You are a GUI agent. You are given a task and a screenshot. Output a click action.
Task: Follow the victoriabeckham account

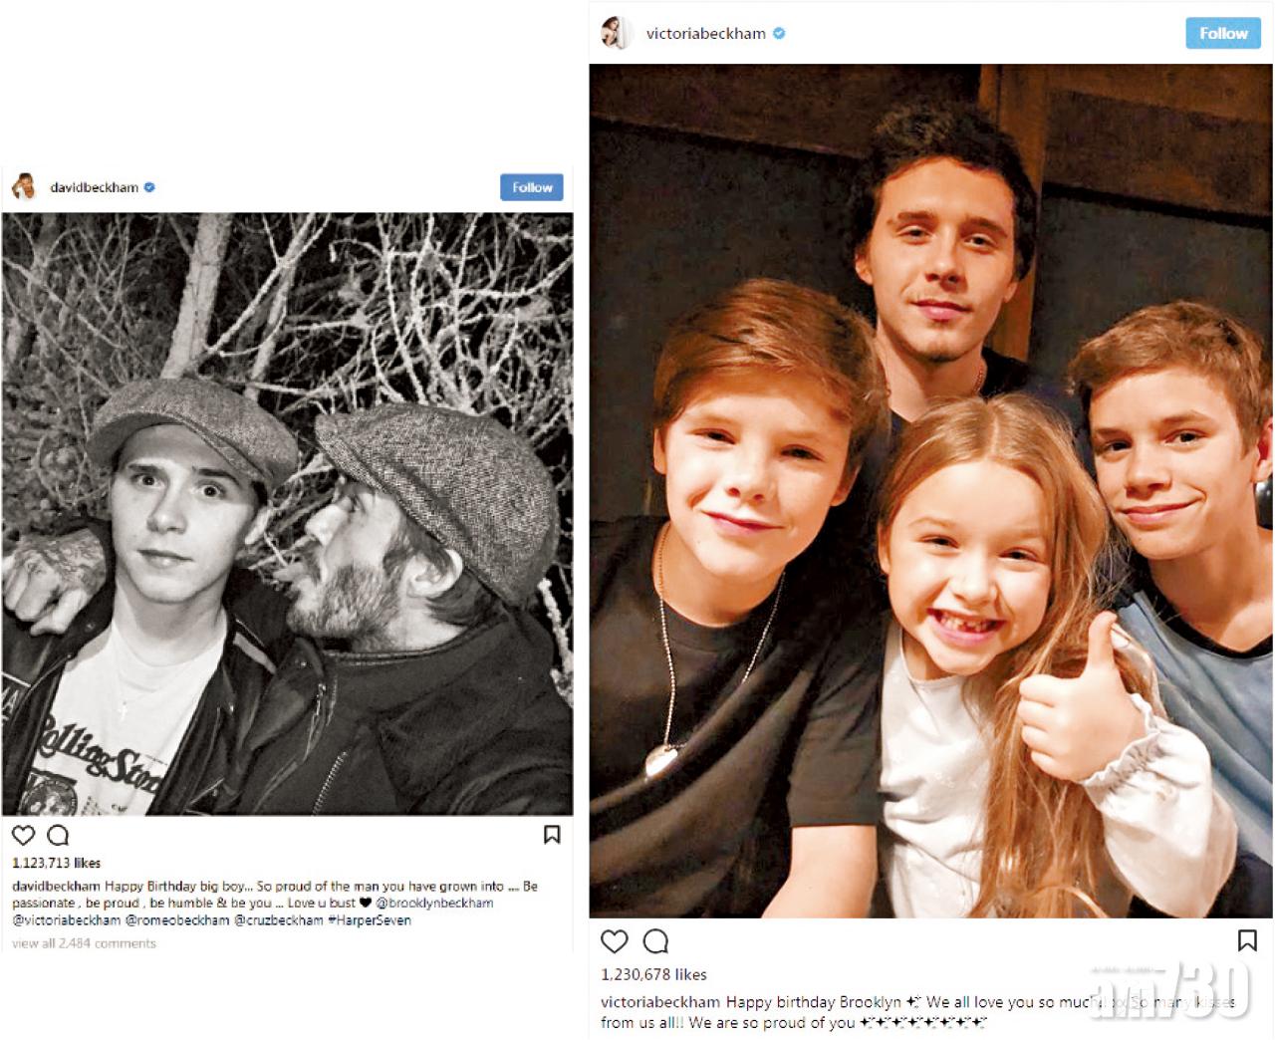coord(1223,33)
